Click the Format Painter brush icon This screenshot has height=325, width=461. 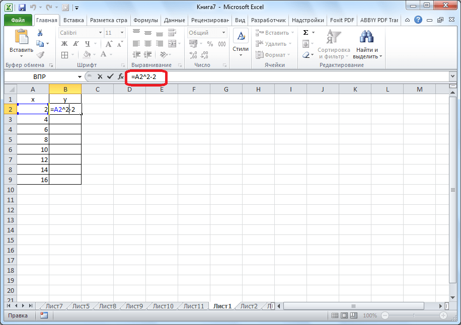(40, 55)
